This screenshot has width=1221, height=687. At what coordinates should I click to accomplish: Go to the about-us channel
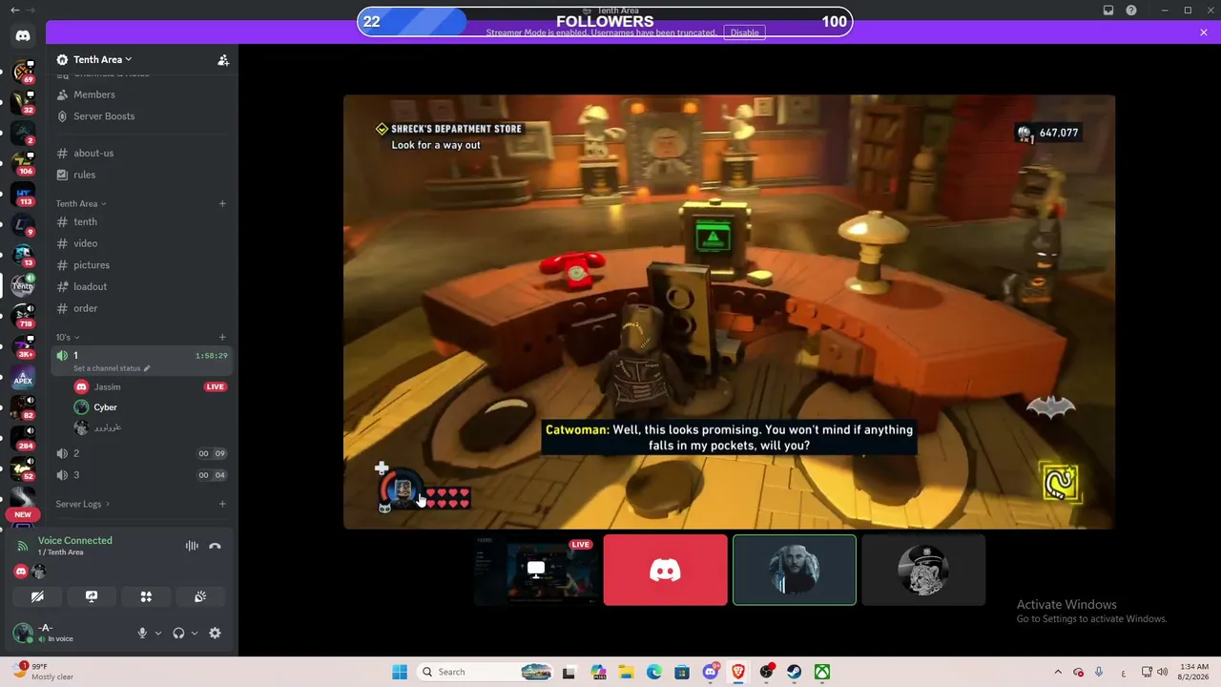[x=142, y=153]
